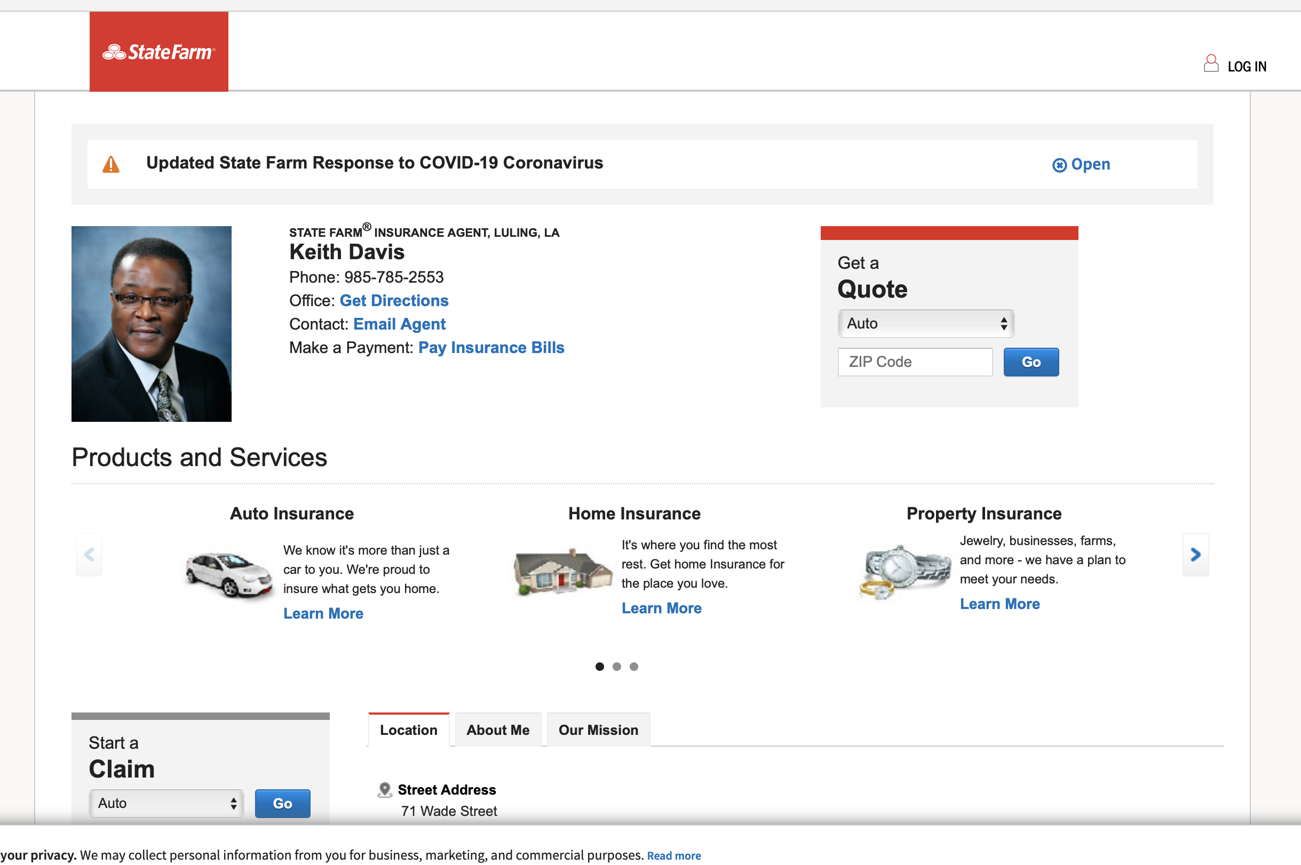Screen dimensions: 1301x865
Task: Open the Get a Quote Auto dropdown
Action: coord(926,323)
